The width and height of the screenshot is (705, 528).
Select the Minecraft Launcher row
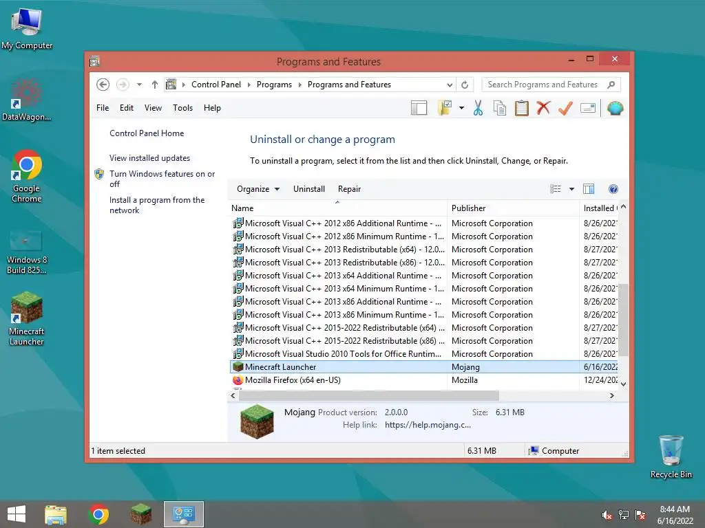click(424, 367)
